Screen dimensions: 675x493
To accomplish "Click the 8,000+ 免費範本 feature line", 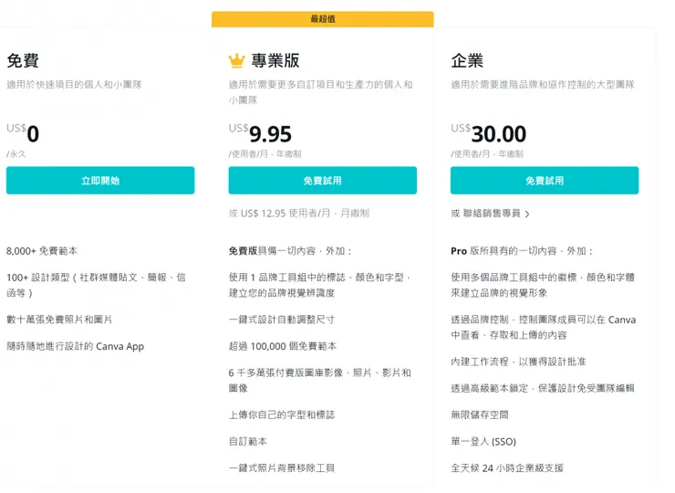I will (x=42, y=251).
